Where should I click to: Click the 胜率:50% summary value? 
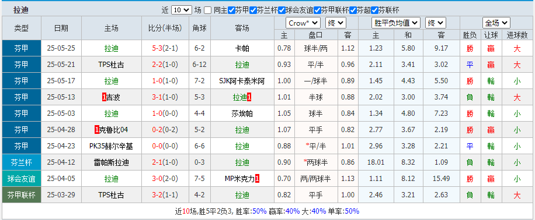click(x=251, y=211)
